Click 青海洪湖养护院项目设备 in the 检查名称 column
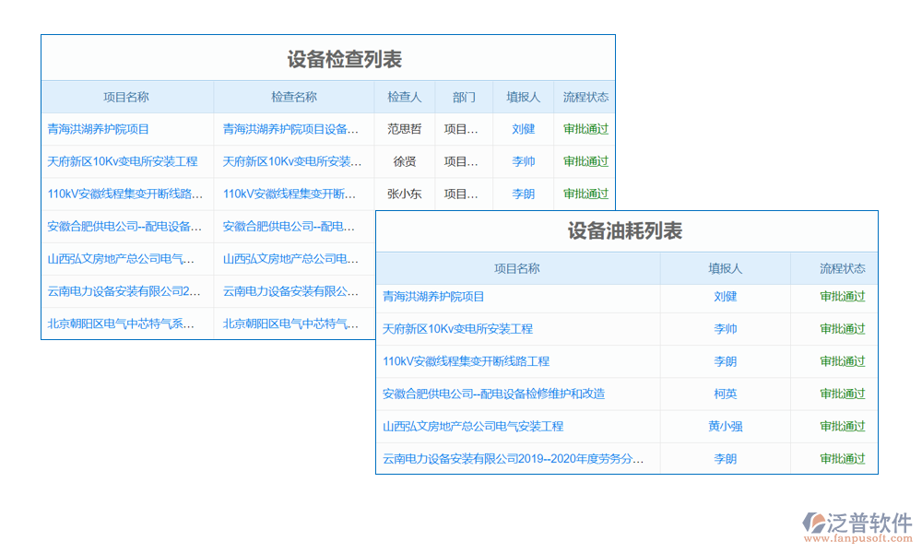 tap(291, 129)
